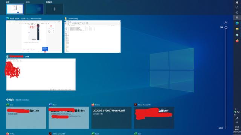Click the see-all-activities link beside 今天内
This screenshot has height=135, width=241.
pos(22,100)
